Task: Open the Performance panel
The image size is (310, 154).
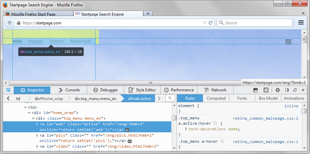Action: click(x=179, y=90)
